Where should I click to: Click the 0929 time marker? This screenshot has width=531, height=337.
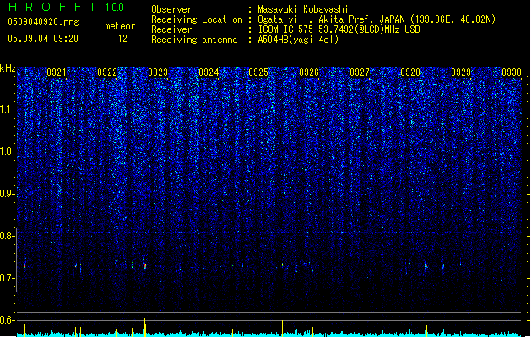tap(461, 72)
